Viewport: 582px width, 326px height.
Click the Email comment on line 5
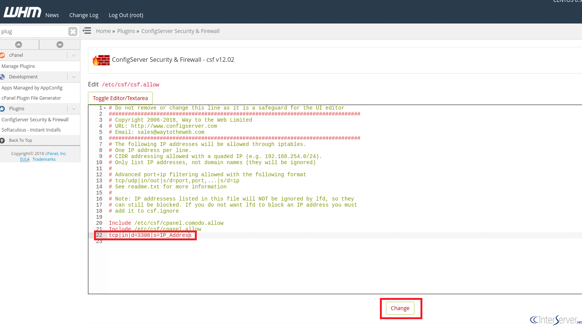pyautogui.click(x=157, y=132)
